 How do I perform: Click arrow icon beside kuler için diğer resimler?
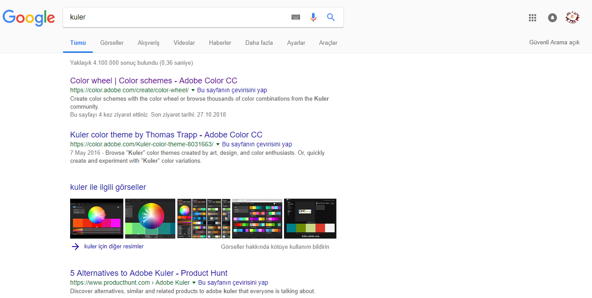[75, 247]
